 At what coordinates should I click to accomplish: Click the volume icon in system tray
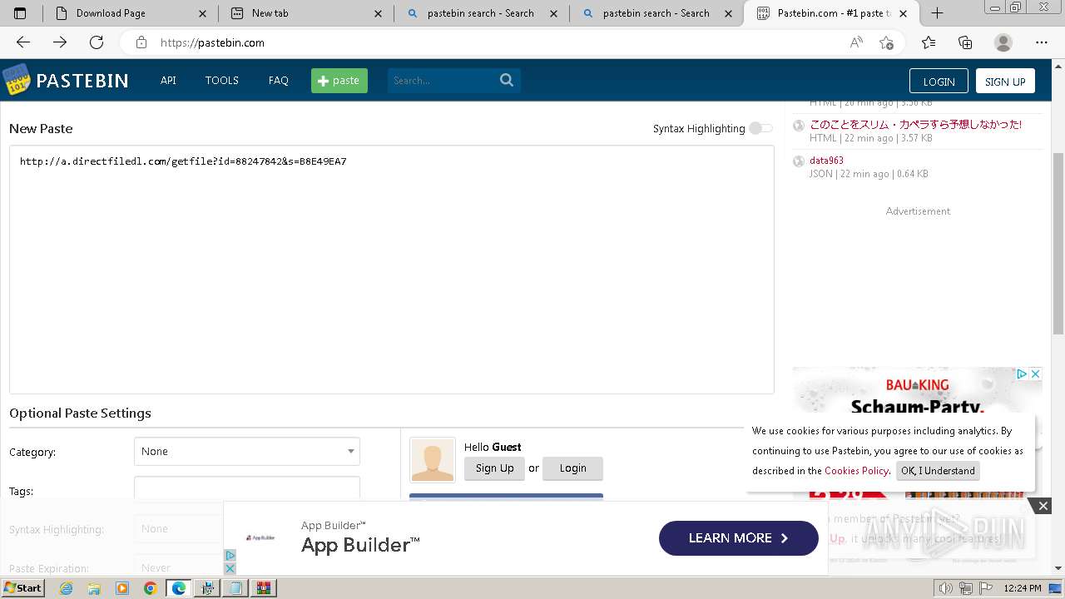945,588
